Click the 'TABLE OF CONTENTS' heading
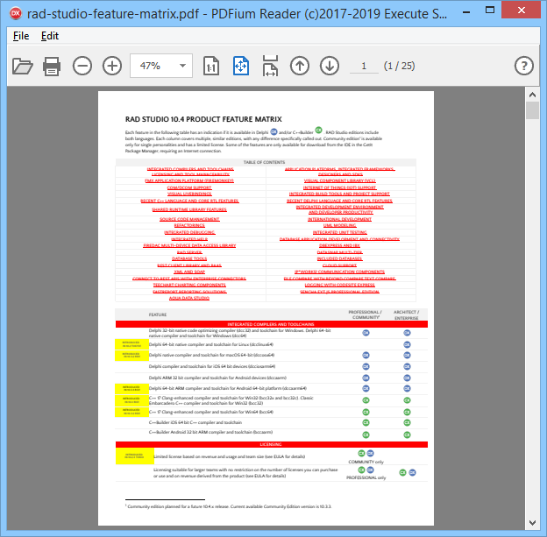This screenshot has height=537, width=547. (x=264, y=162)
